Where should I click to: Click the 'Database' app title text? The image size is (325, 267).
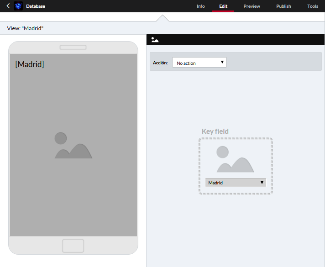[36, 6]
